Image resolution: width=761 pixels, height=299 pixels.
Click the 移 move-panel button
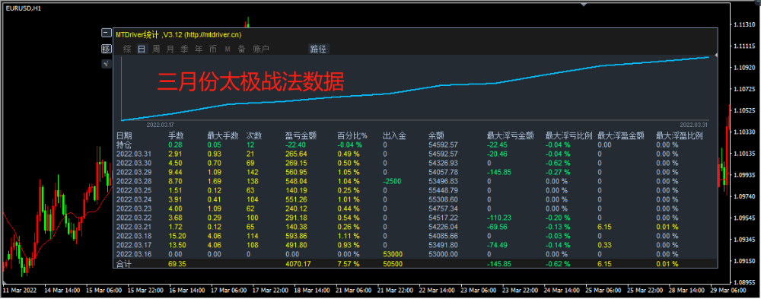coord(107,49)
